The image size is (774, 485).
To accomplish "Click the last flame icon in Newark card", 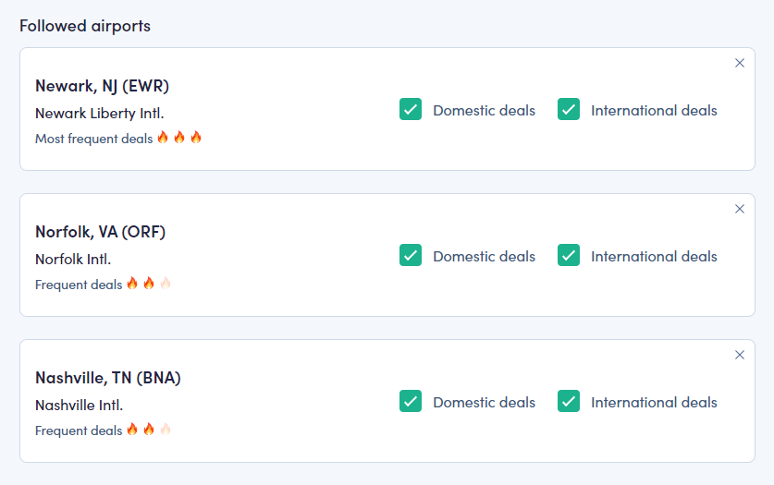I will [195, 138].
